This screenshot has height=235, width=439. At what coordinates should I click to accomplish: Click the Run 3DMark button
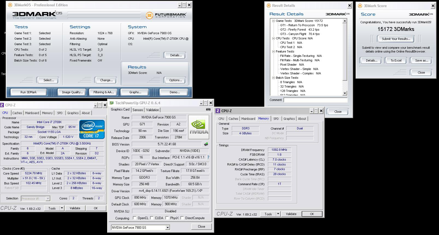28,92
